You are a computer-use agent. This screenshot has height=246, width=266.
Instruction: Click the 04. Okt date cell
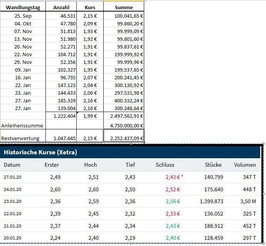pyautogui.click(x=23, y=24)
